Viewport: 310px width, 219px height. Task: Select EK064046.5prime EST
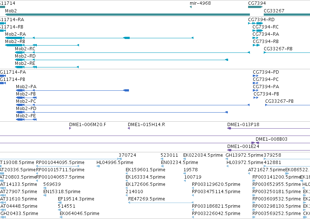[61, 217]
